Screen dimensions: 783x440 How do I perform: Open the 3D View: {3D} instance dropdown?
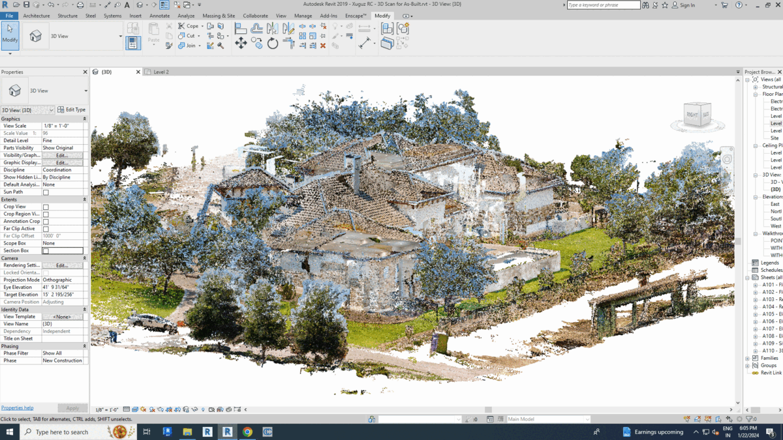point(27,110)
